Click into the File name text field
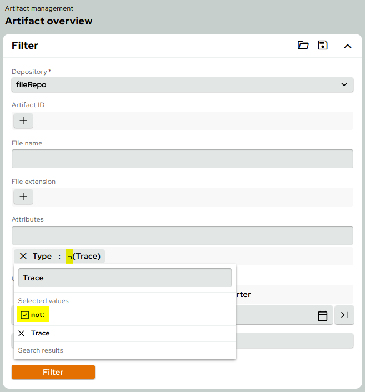 coord(182,159)
